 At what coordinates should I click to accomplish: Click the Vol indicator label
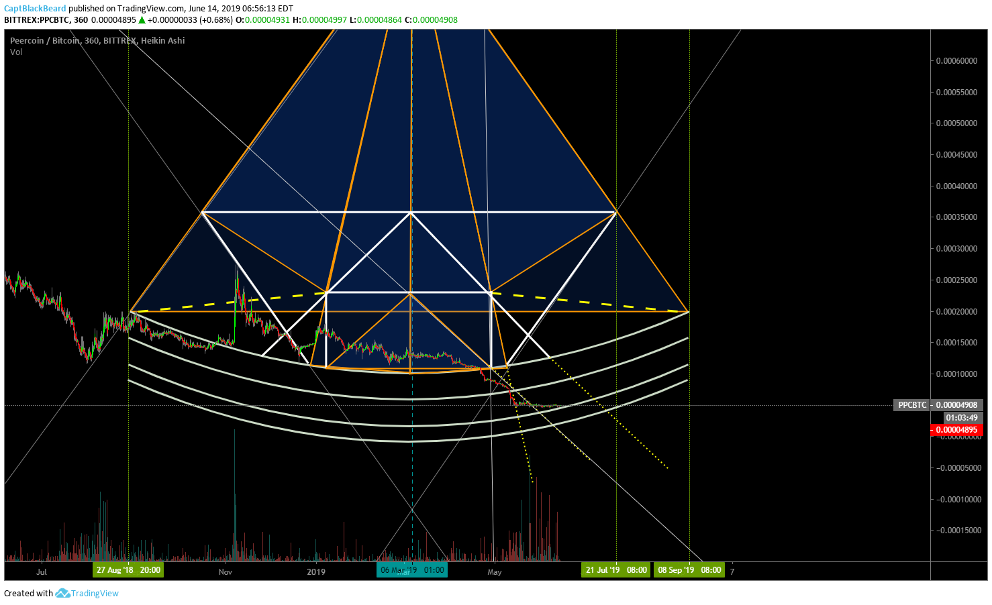pos(16,52)
